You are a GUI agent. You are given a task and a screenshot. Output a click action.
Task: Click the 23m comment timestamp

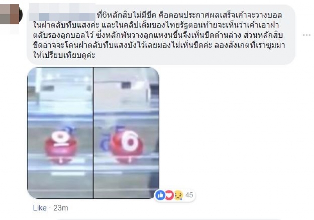click(61, 208)
